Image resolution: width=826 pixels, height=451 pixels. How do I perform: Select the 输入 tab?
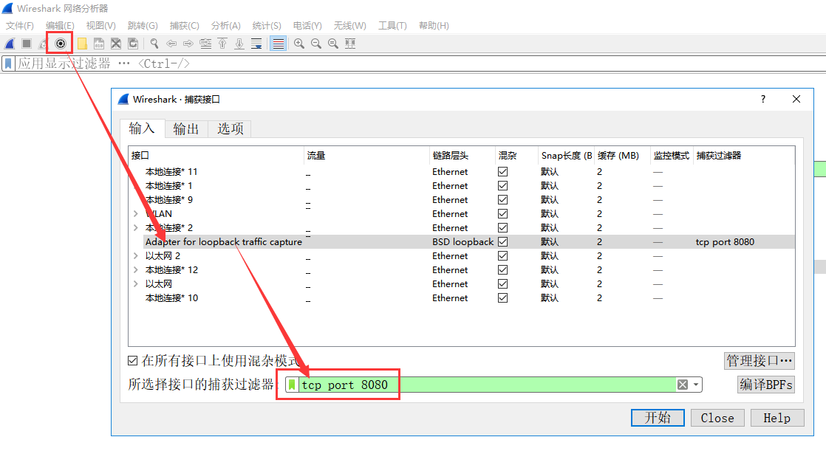click(142, 128)
